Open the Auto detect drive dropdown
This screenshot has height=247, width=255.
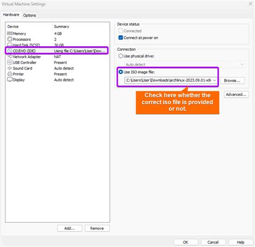[185, 65]
